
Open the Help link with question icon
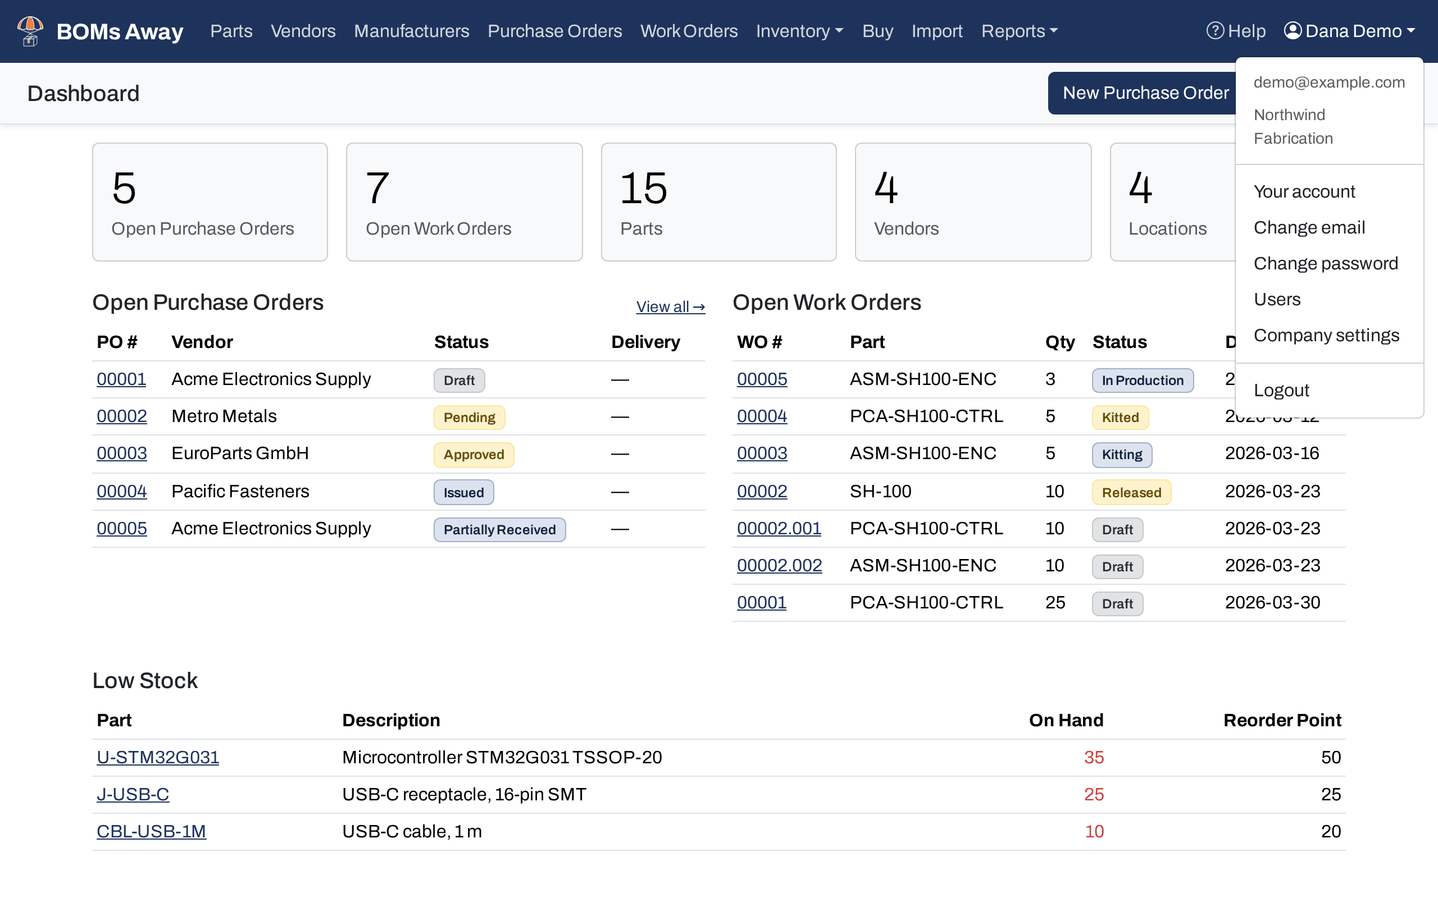(x=1236, y=31)
